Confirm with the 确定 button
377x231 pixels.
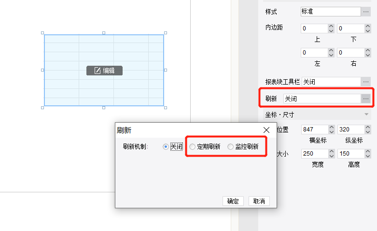233,201
